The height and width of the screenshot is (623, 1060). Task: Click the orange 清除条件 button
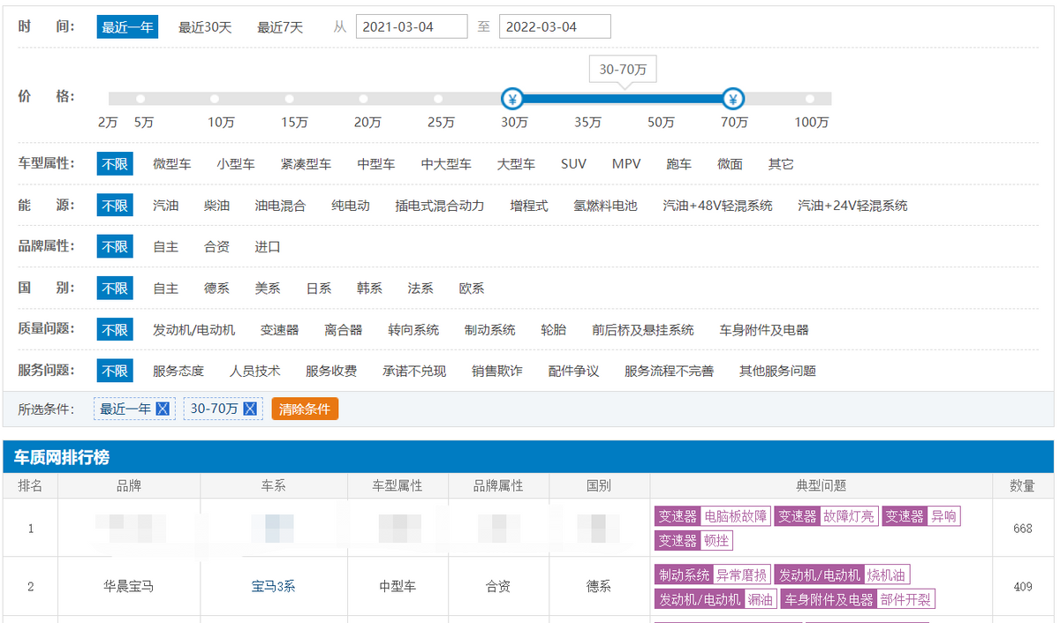coord(305,409)
